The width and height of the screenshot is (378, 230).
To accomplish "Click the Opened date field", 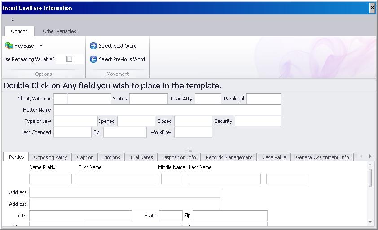I will [x=136, y=121].
